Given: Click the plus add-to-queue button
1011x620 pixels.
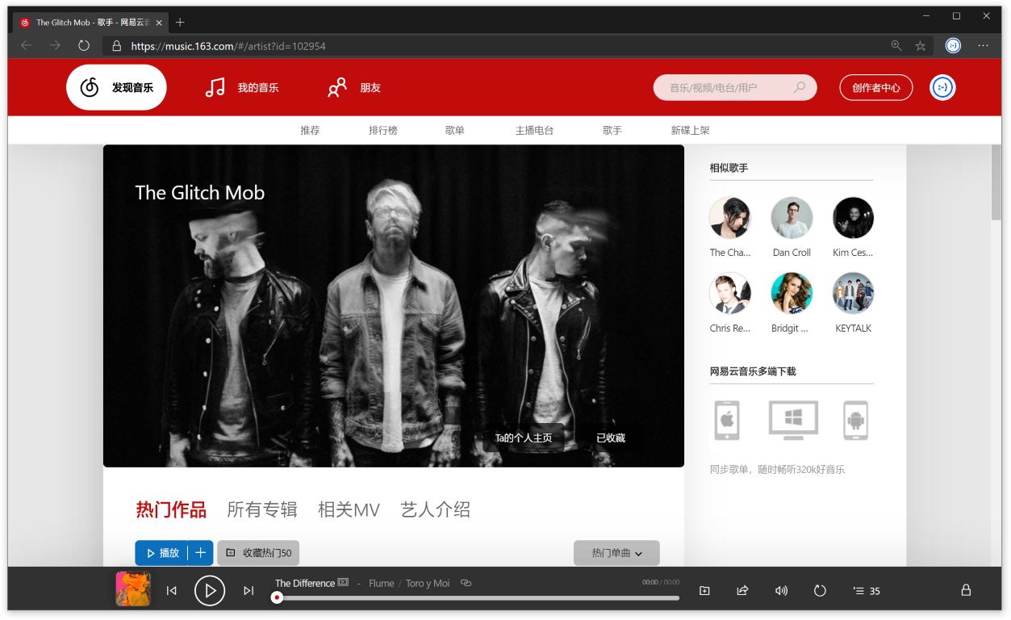Looking at the screenshot, I should point(201,553).
